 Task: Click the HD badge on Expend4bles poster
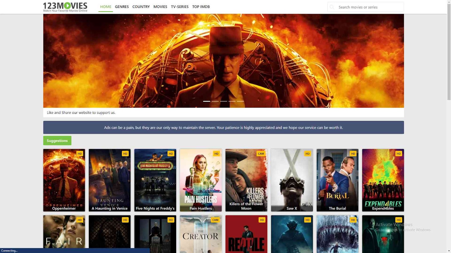tap(399, 153)
